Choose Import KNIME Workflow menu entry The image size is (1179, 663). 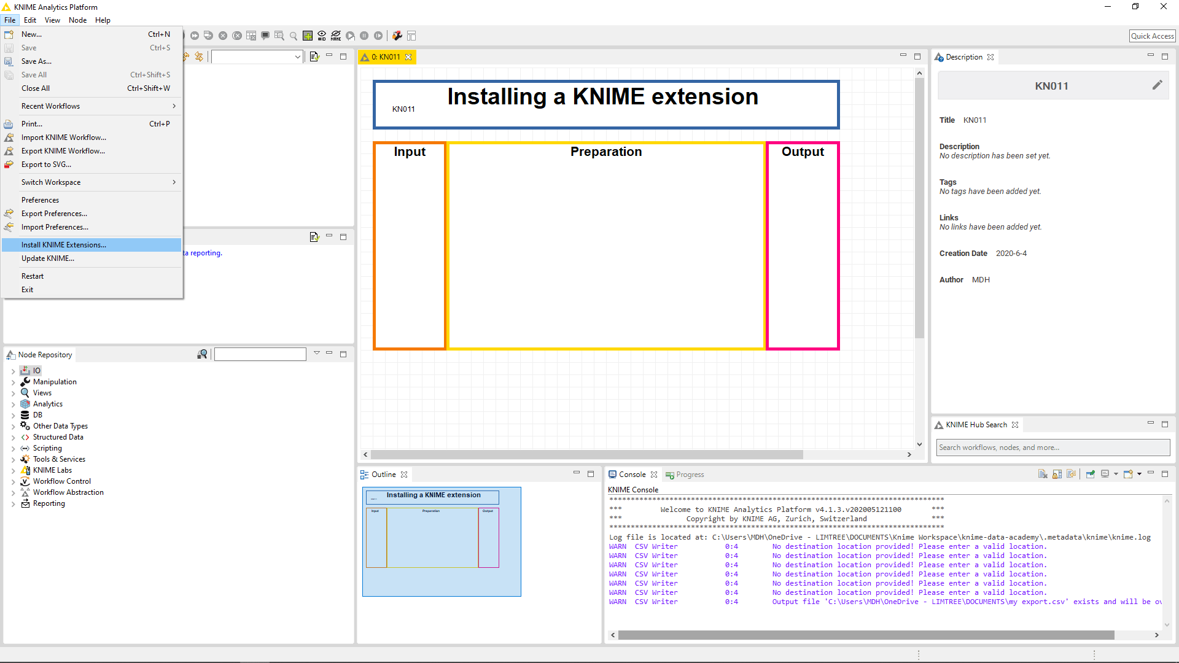[x=91, y=137]
